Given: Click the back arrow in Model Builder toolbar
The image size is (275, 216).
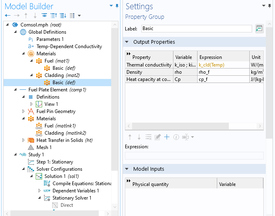Looking at the screenshot, I should [8, 16].
